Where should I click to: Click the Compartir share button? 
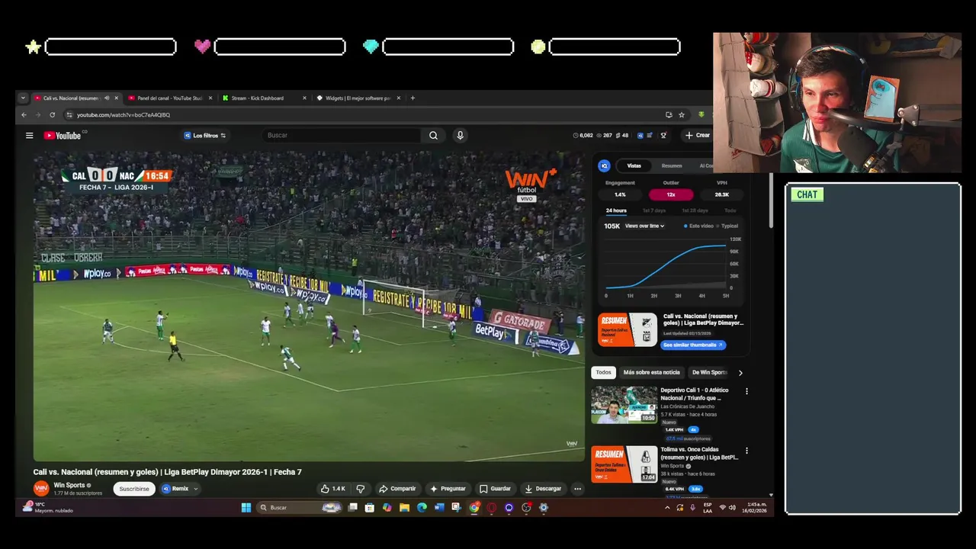397,489
